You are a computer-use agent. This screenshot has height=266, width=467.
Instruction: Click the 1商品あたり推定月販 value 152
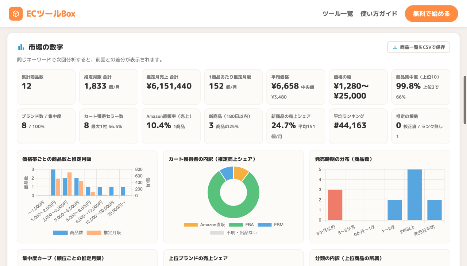point(216,86)
